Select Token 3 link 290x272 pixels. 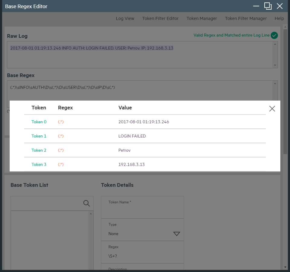tap(39, 164)
